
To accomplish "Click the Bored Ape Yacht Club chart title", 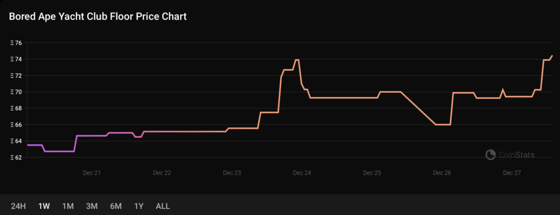I will click(97, 17).
